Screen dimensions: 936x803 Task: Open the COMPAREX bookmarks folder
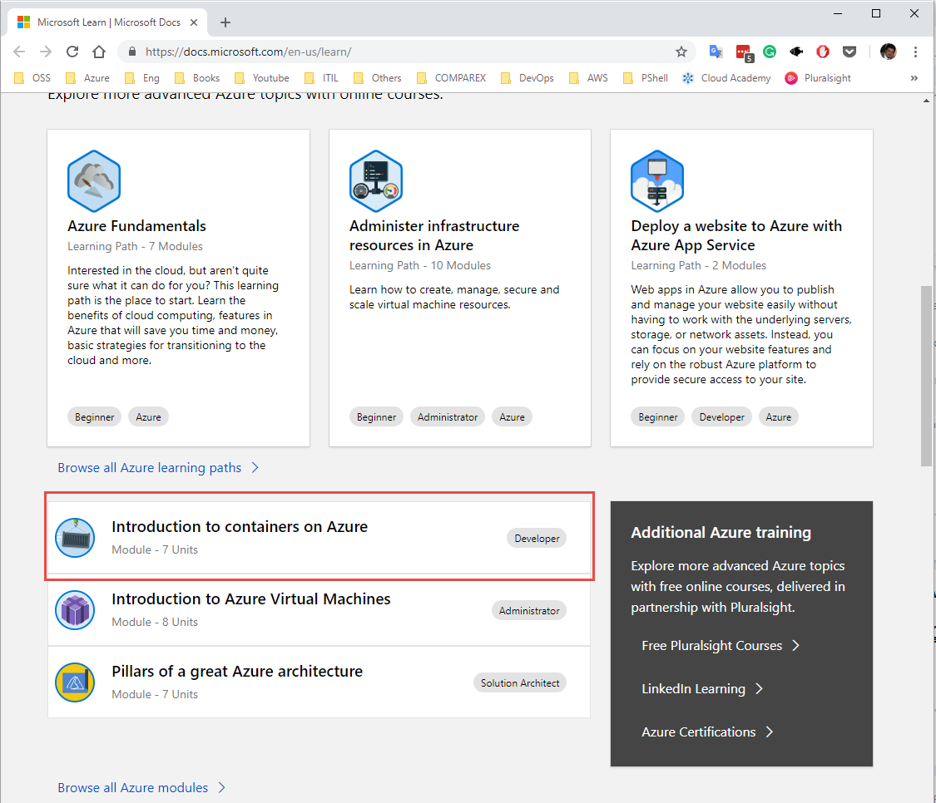click(x=451, y=78)
